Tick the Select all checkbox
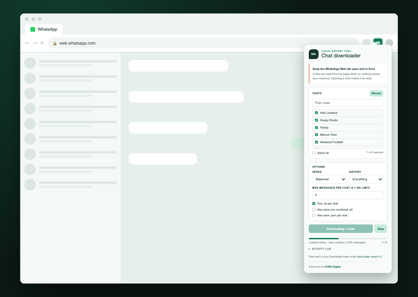The image size is (418, 297). point(314,153)
